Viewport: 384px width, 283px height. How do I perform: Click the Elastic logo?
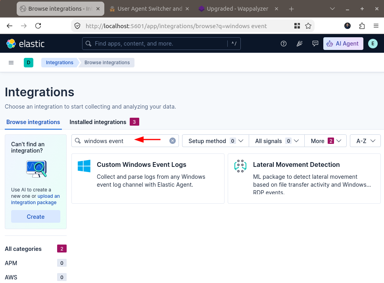(25, 44)
